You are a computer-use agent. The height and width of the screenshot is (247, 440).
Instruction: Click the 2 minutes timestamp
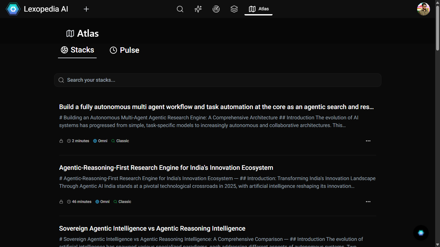[x=78, y=141]
